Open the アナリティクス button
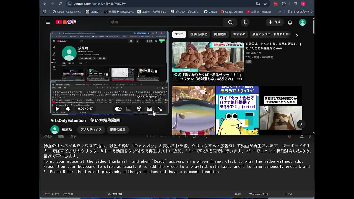The height and width of the screenshot is (199, 354). click(91, 130)
